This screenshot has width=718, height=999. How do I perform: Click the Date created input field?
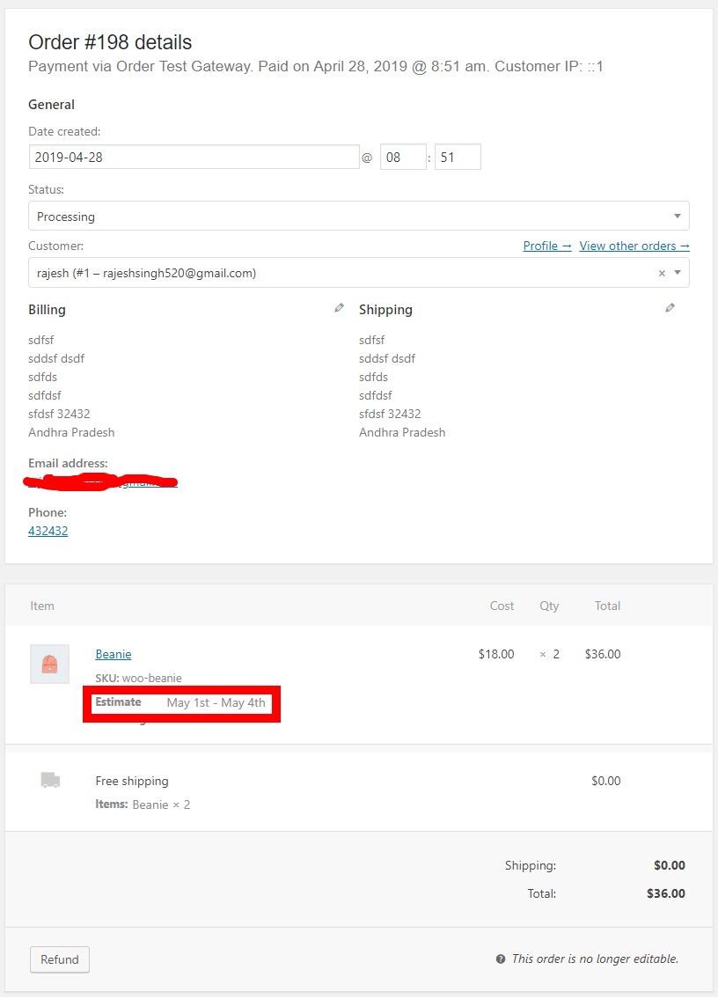192,156
